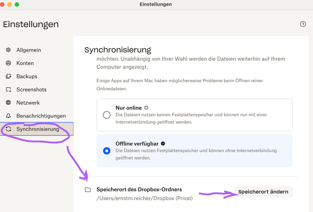Viewport: 313px width, 212px height.
Task: Click the yellow minimize window button
Action: [9, 4]
